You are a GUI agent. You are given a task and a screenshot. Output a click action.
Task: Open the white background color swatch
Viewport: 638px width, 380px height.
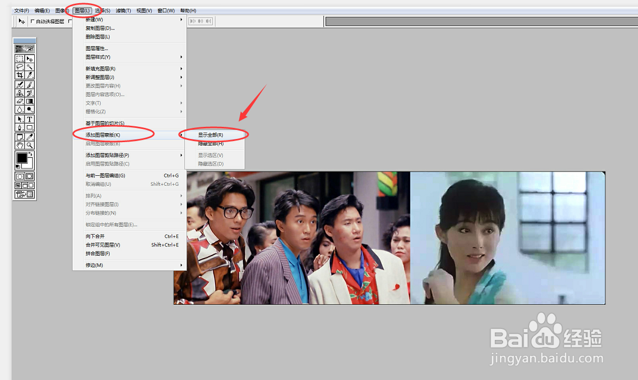tap(31, 165)
